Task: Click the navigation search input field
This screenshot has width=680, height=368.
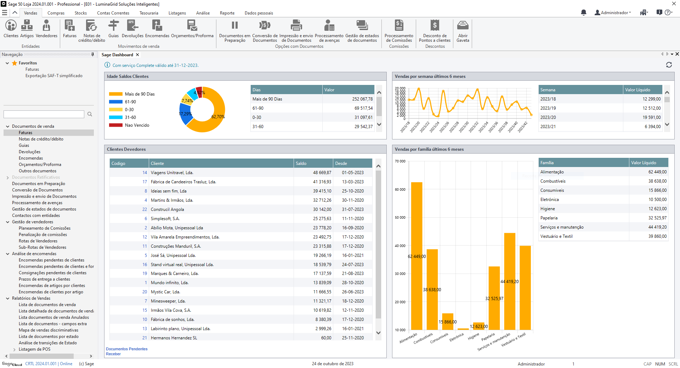Action: click(x=44, y=114)
